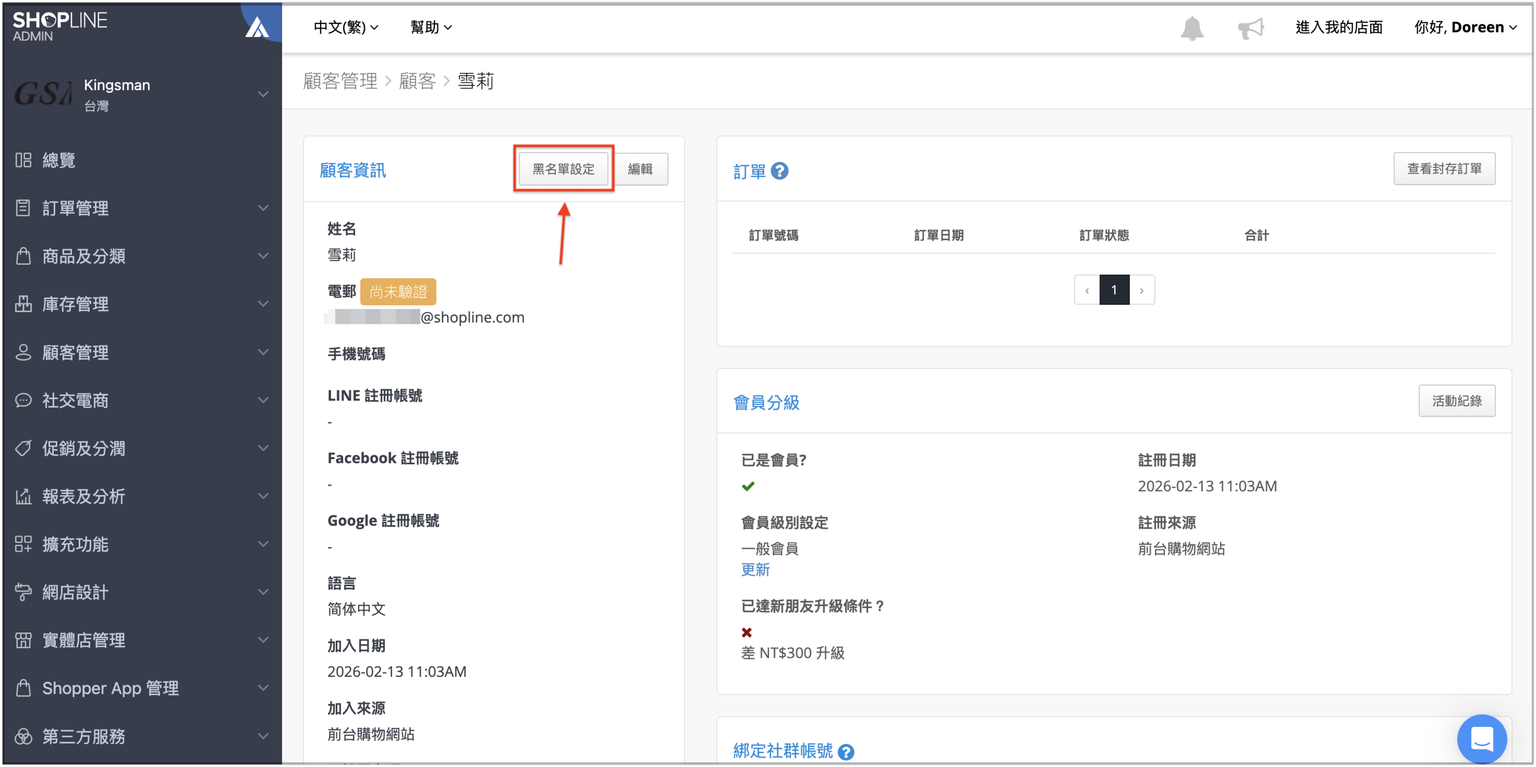Screen dimensions: 1536x767
Task: Click the help icon beside 綁定社群帳號
Action: click(x=845, y=752)
